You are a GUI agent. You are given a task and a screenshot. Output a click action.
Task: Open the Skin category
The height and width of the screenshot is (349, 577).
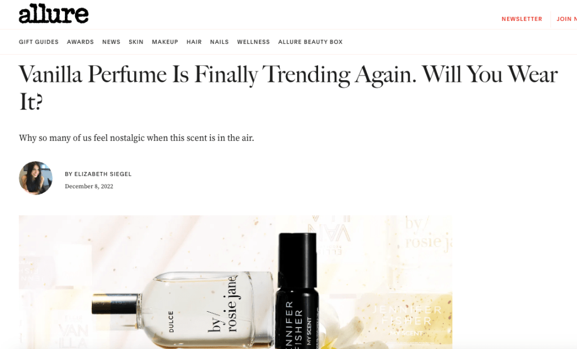point(136,42)
